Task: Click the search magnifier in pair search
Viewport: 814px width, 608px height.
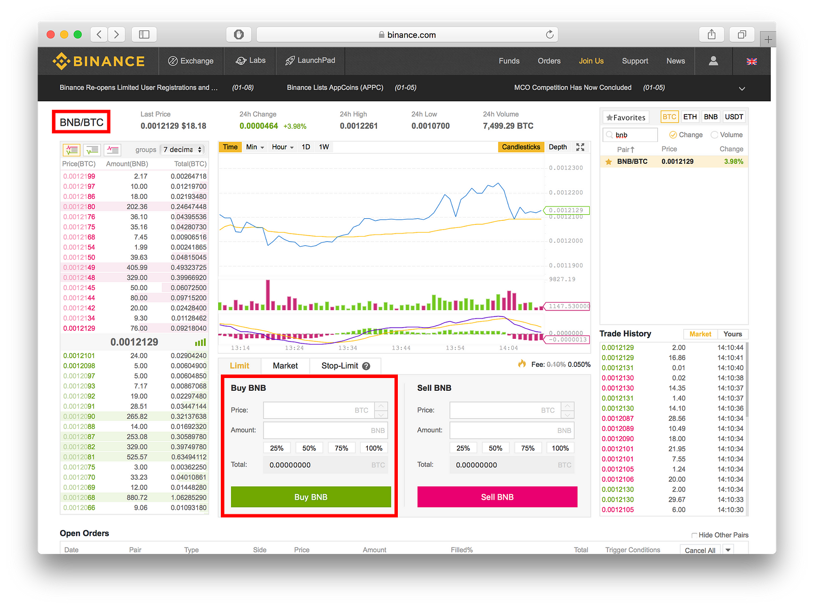Action: tap(609, 135)
